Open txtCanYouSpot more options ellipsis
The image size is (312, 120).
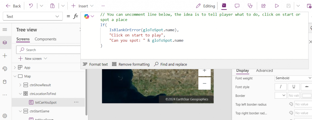76,102
